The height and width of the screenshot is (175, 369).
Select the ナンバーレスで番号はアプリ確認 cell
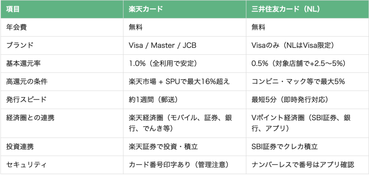click(x=303, y=165)
